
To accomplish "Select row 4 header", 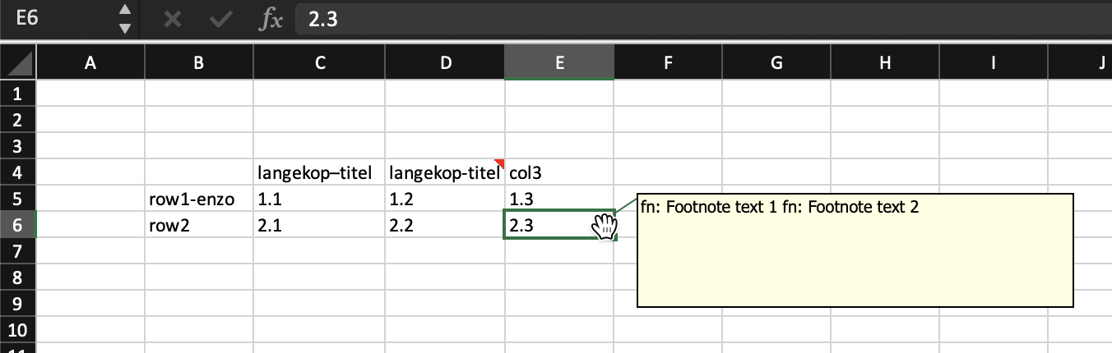I will coord(18,172).
